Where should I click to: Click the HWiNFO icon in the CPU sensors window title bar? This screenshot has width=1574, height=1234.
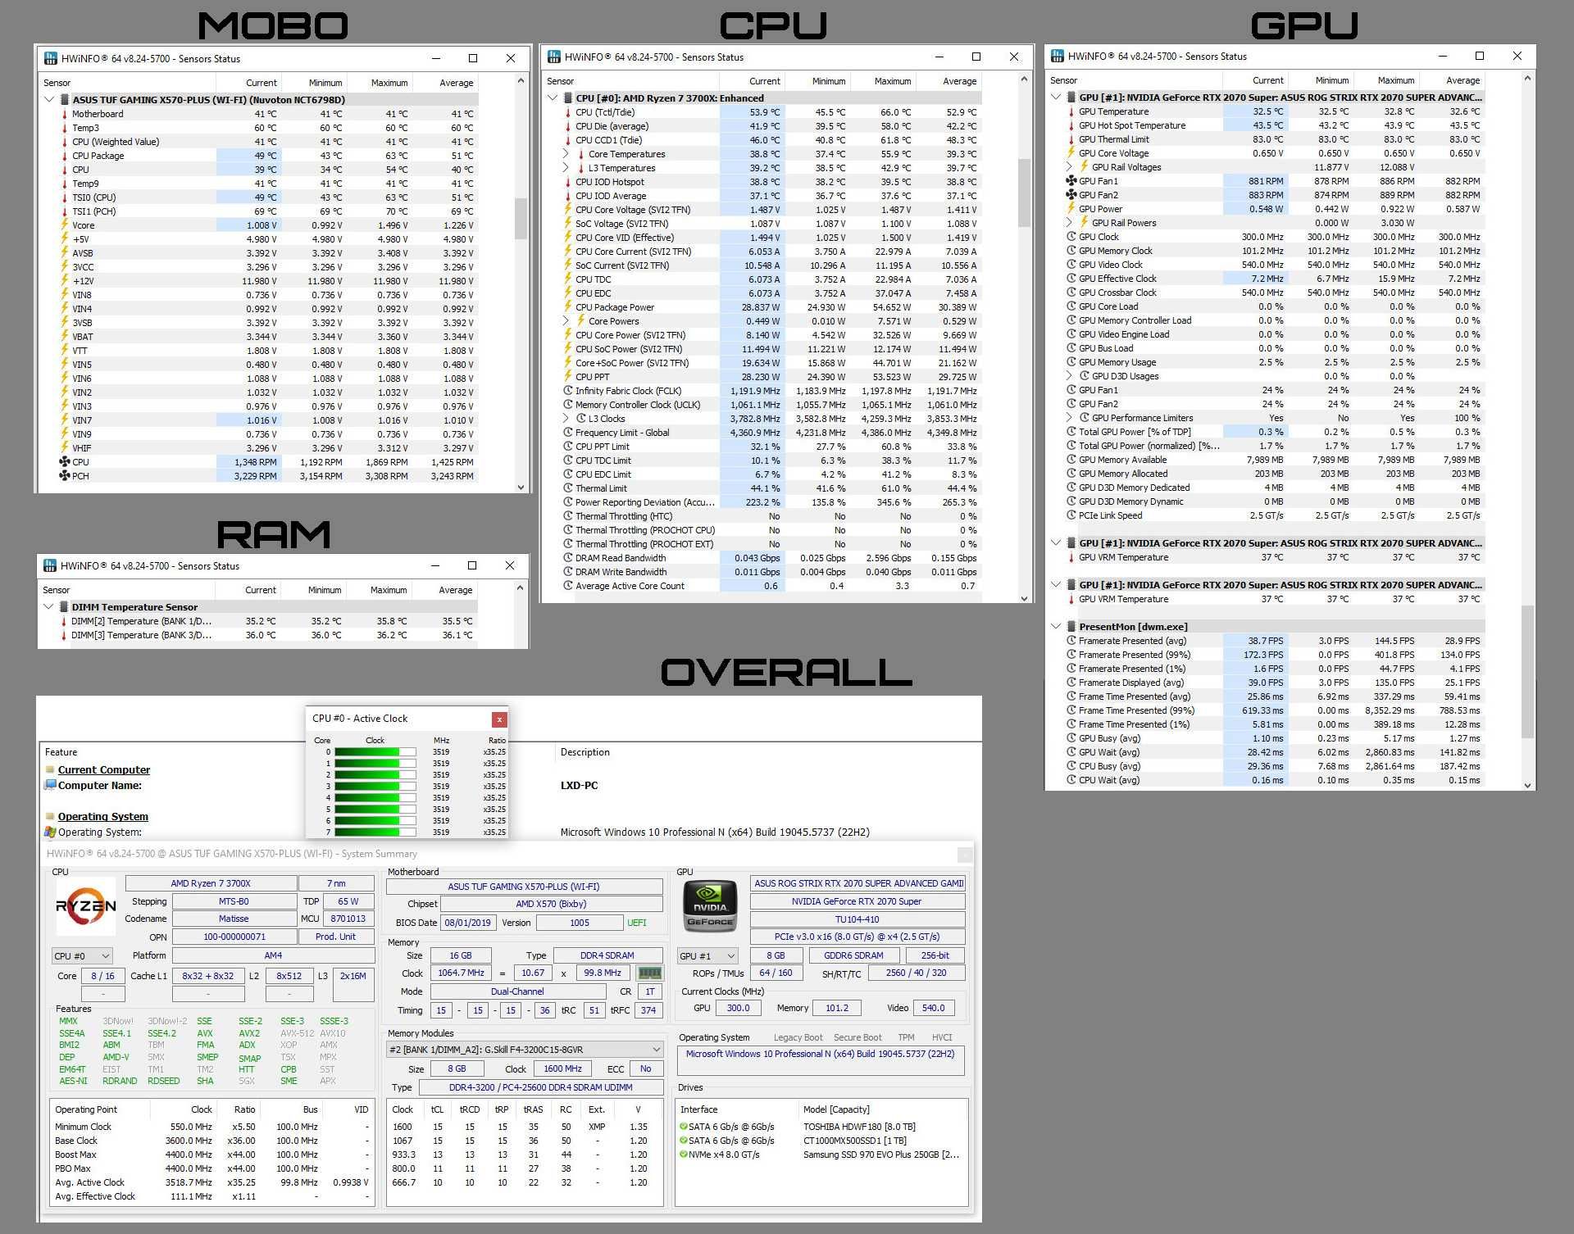click(x=554, y=57)
